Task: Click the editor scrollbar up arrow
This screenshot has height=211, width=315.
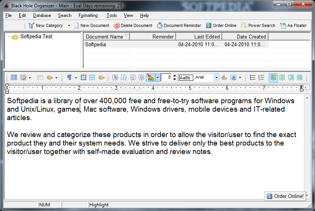Action: (307, 98)
